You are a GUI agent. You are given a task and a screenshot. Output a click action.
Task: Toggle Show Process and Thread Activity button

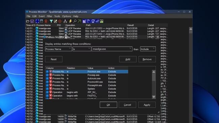click(x=97, y=21)
